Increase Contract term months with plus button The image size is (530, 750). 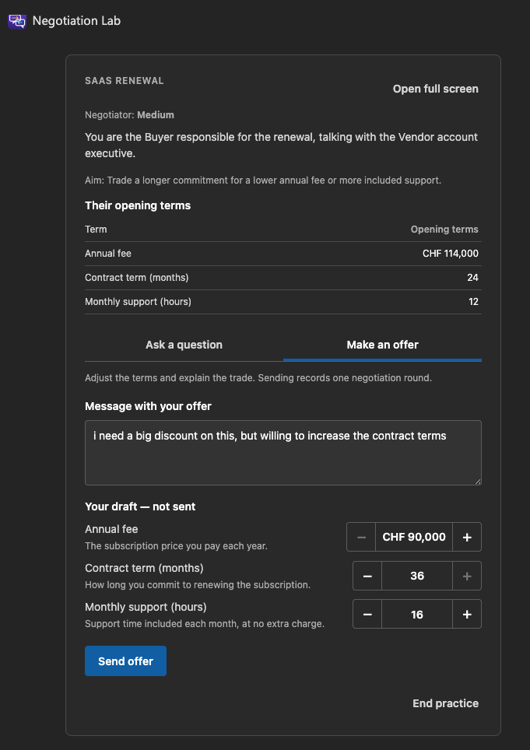pos(467,576)
